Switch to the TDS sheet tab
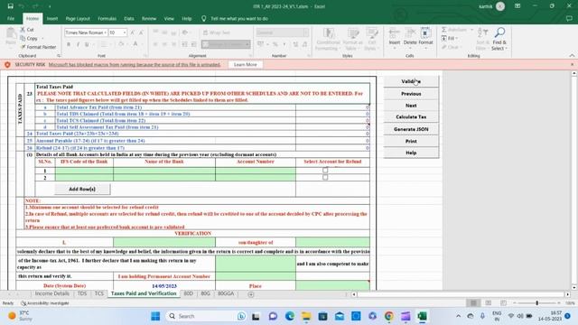 pos(82,293)
